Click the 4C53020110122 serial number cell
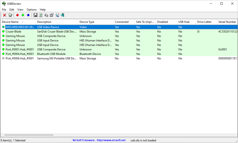The image size is (238, 143). [228, 31]
